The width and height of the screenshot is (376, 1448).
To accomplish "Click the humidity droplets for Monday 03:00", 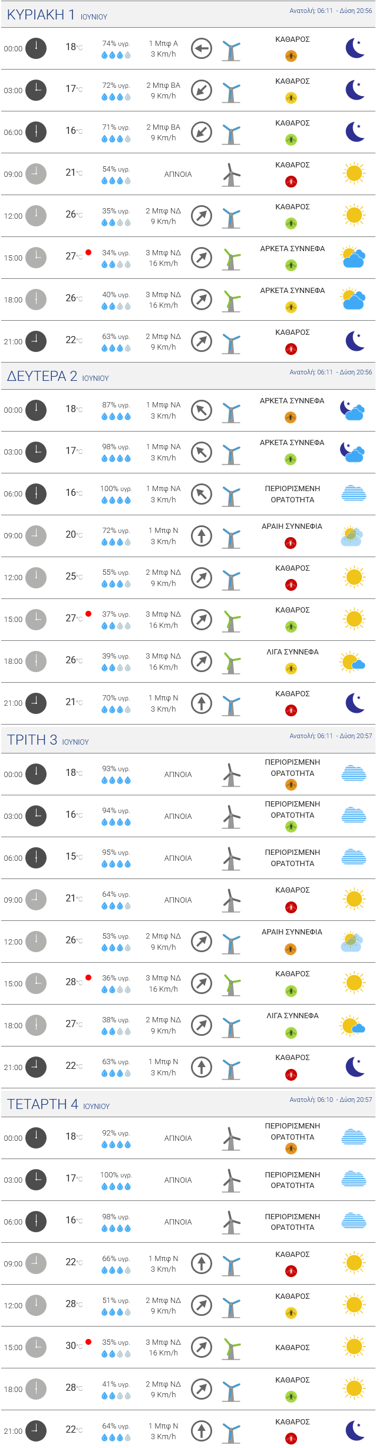I will tap(116, 458).
